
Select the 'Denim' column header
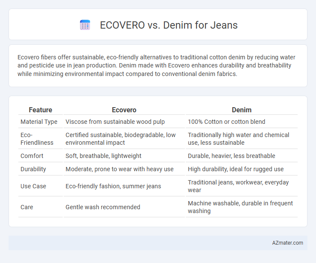click(x=241, y=110)
